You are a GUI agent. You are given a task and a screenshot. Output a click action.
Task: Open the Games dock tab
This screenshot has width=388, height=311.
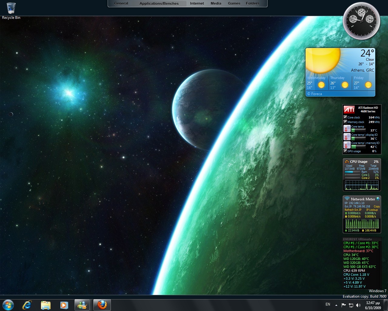[x=234, y=4]
